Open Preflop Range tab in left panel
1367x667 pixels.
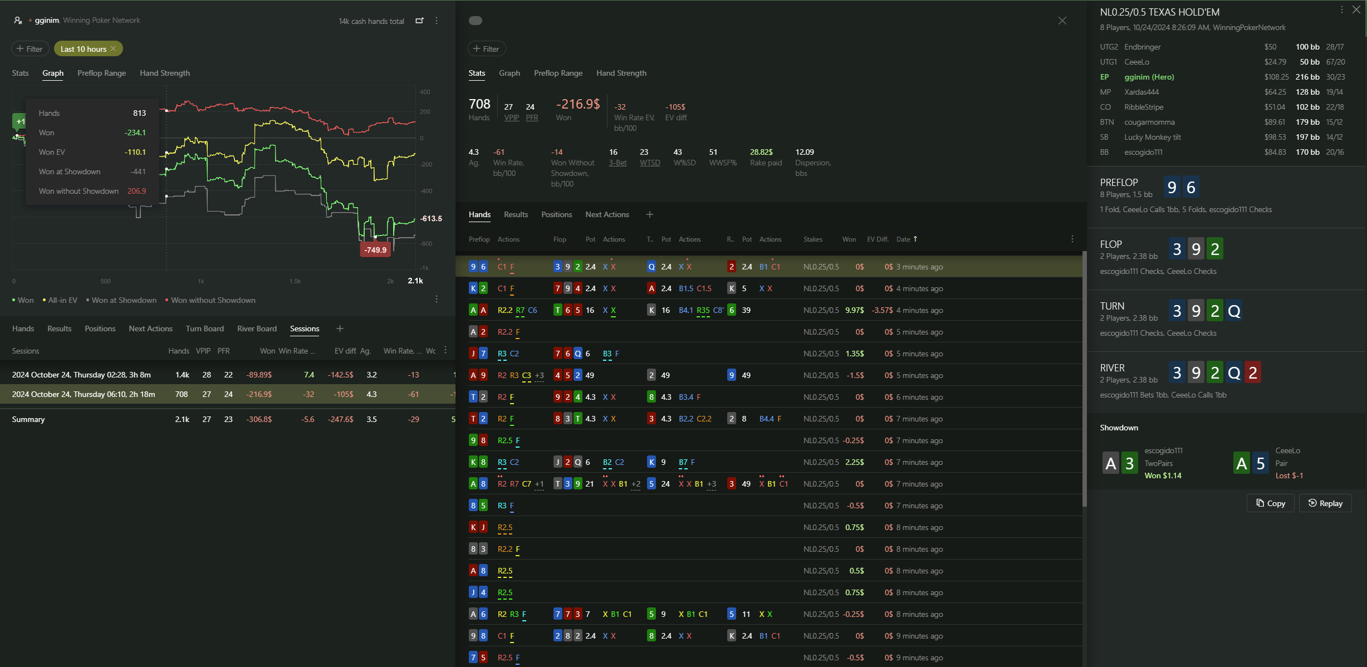coord(102,73)
